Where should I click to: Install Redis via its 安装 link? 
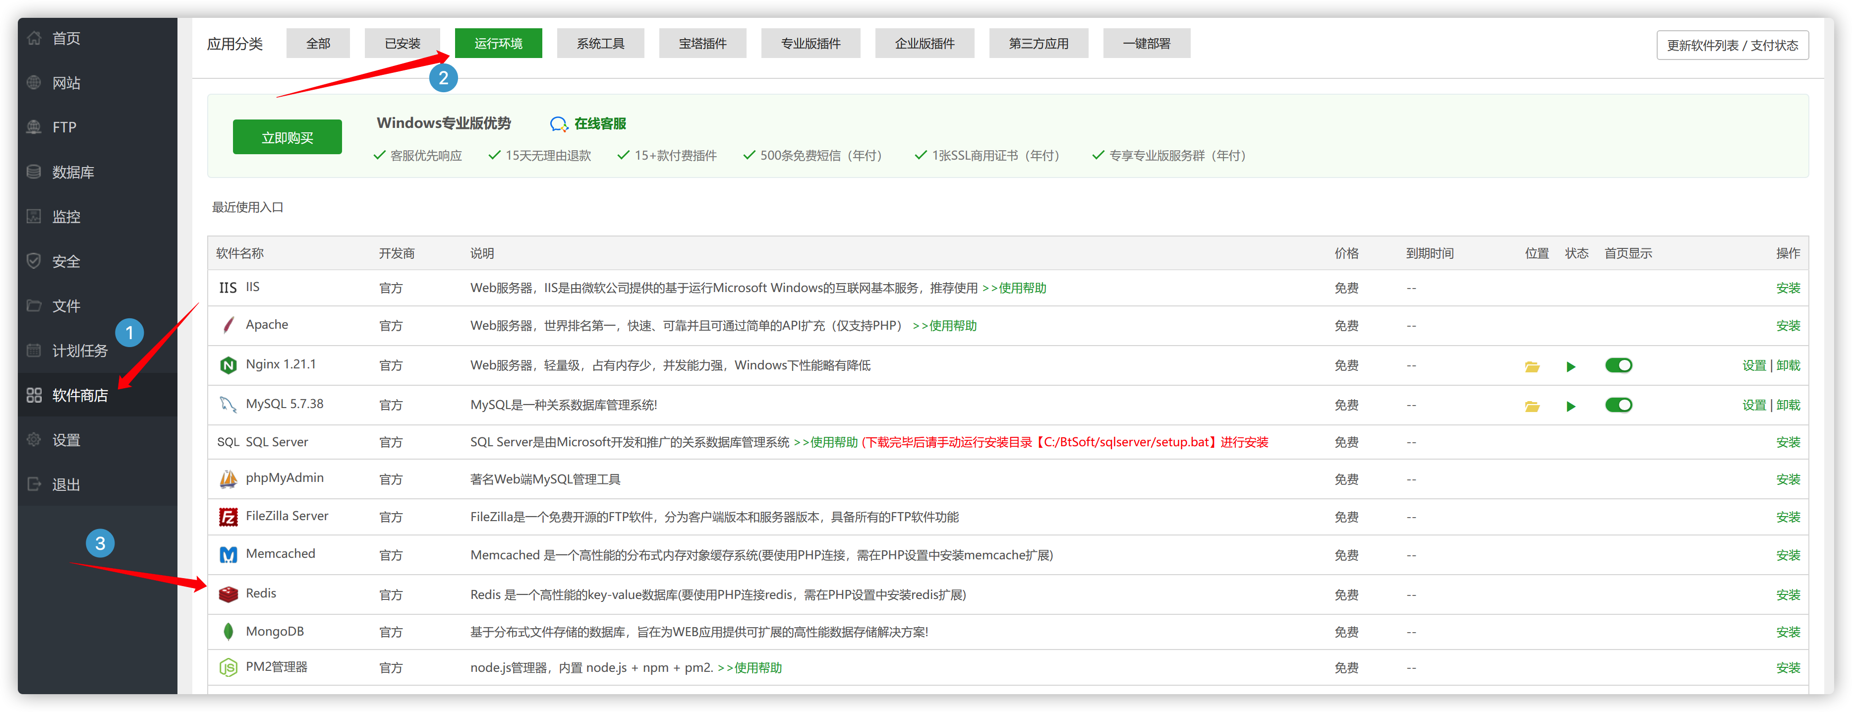pyautogui.click(x=1788, y=594)
